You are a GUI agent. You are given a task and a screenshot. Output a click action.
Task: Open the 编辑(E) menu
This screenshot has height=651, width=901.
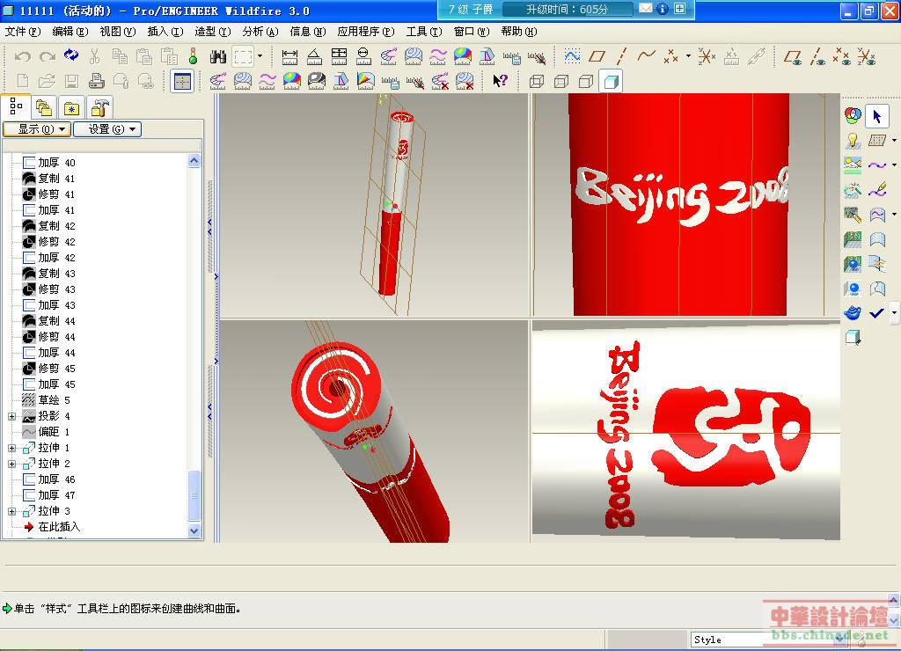coord(70,32)
